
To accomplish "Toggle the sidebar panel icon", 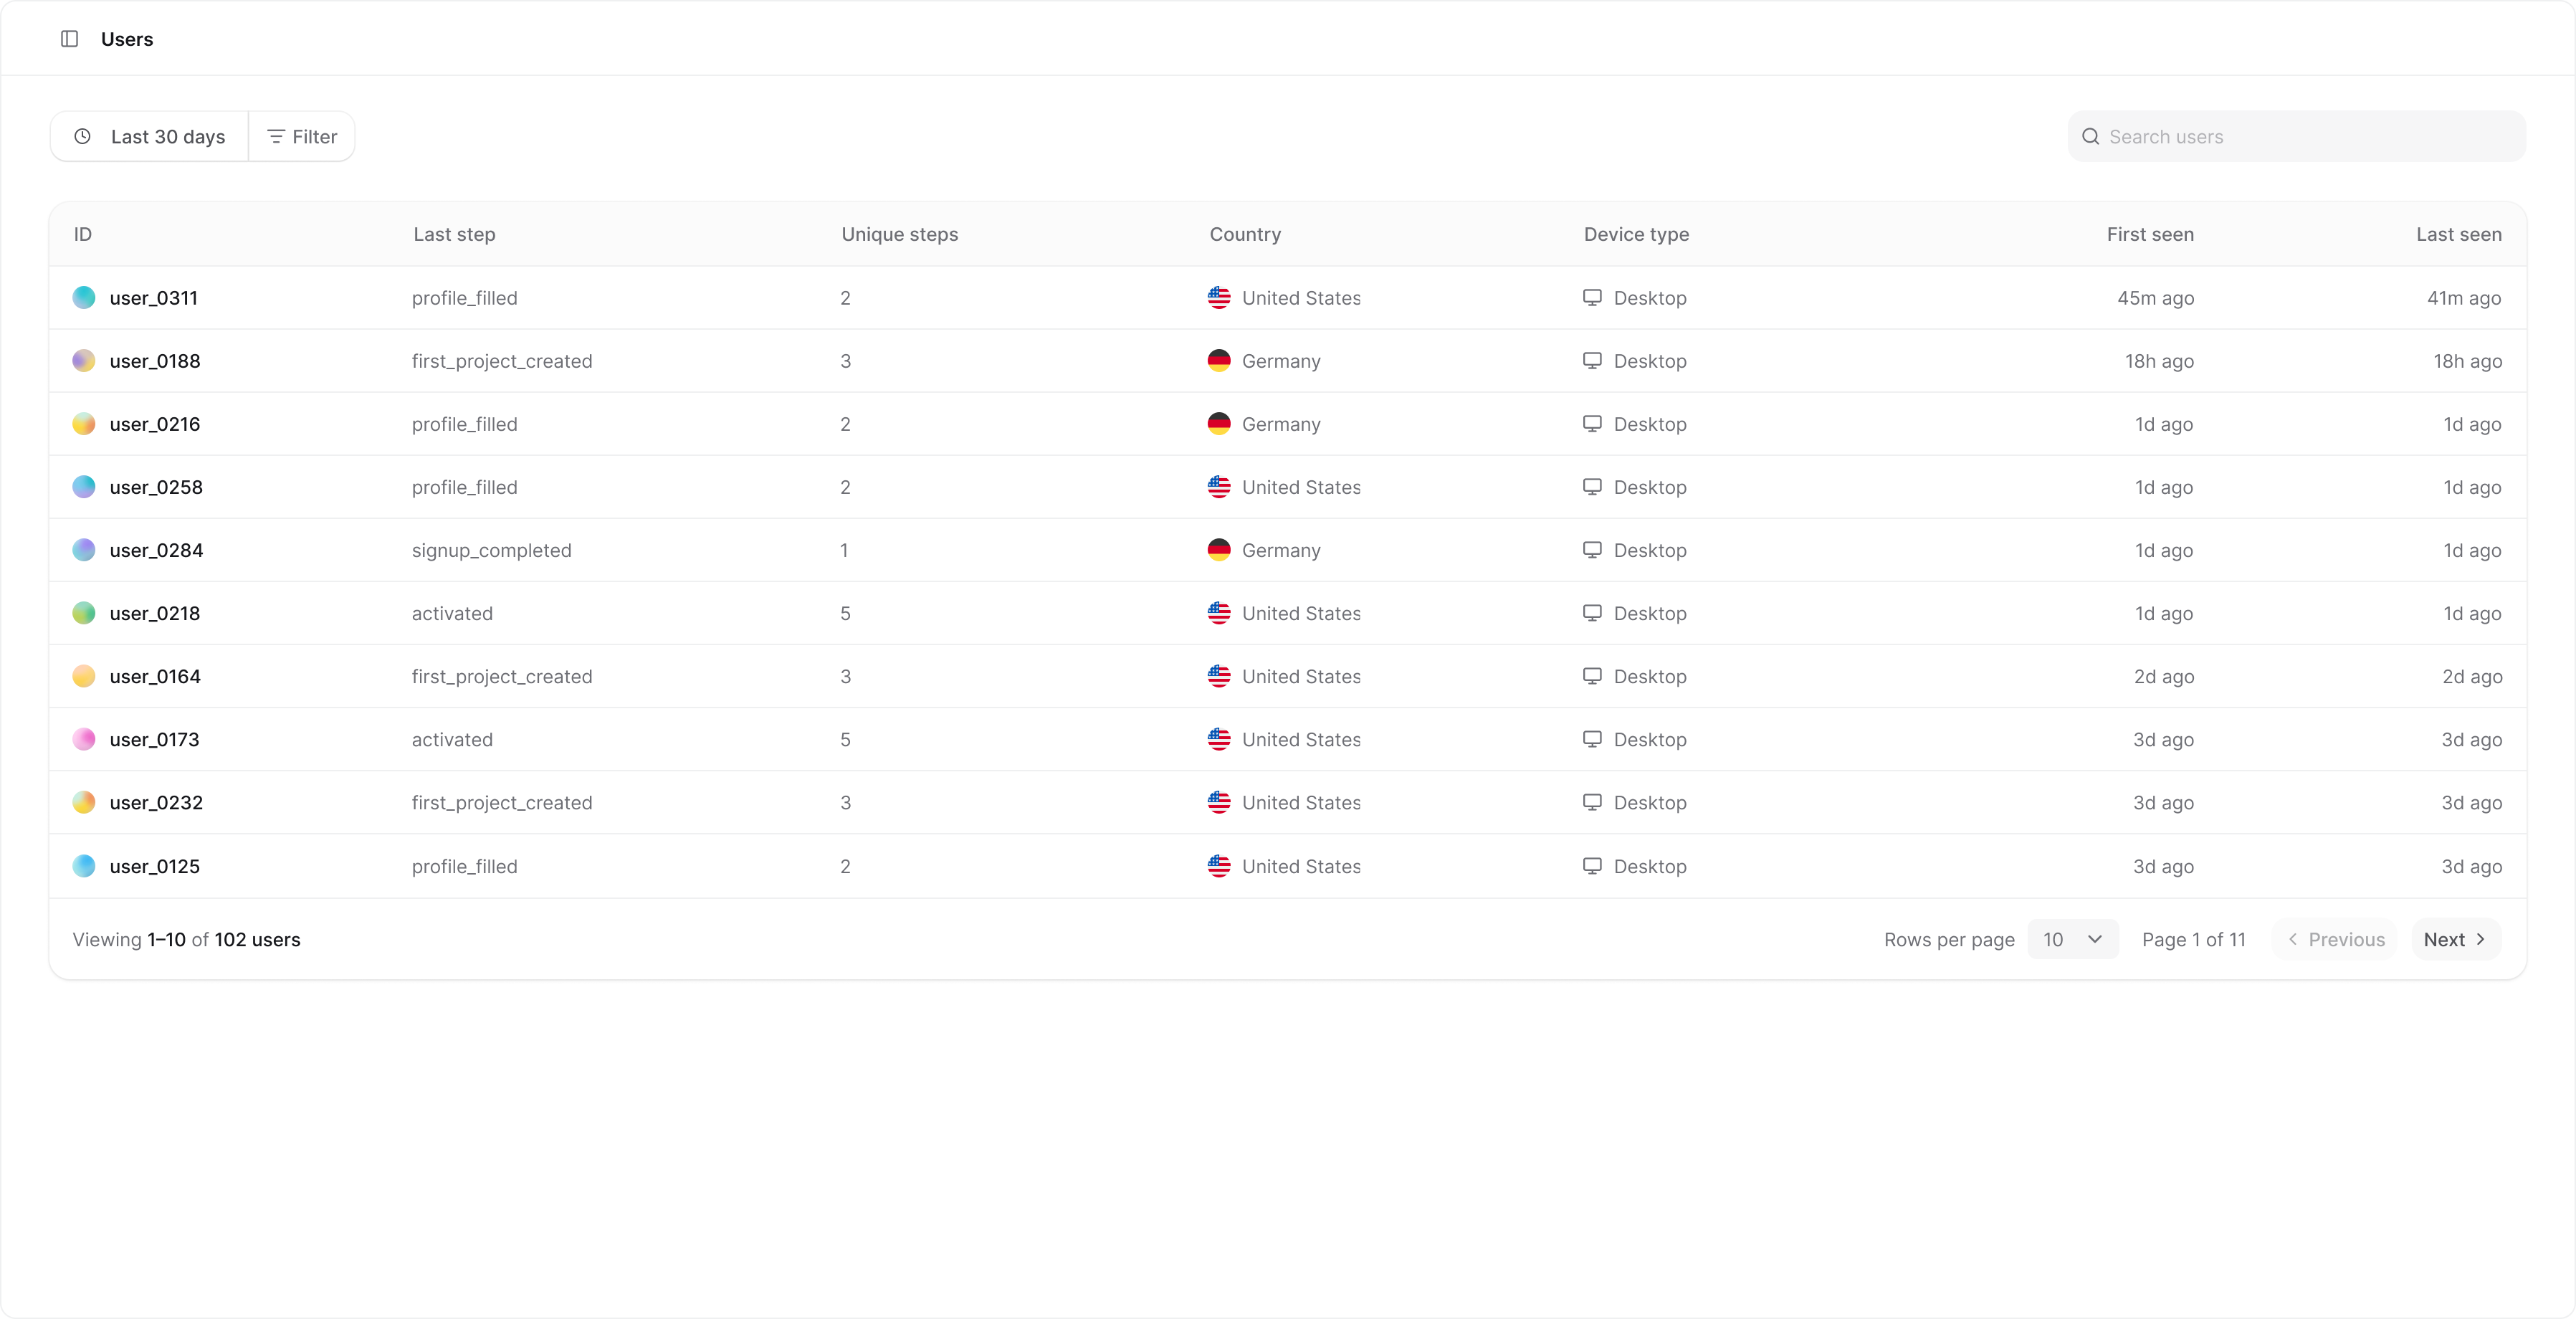I will click(x=69, y=39).
